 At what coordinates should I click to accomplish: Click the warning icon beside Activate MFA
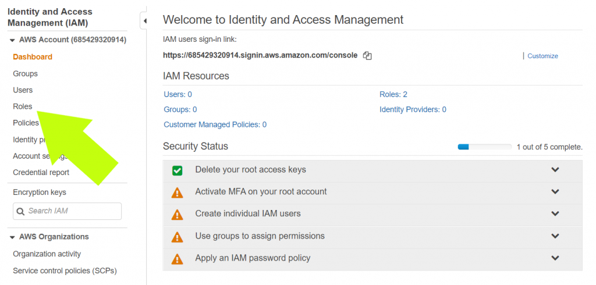click(177, 193)
